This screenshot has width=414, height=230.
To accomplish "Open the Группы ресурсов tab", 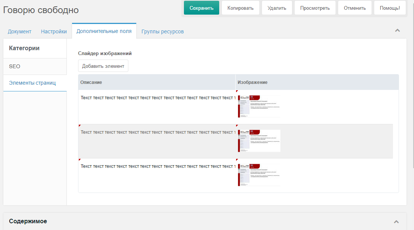I will pos(163,31).
